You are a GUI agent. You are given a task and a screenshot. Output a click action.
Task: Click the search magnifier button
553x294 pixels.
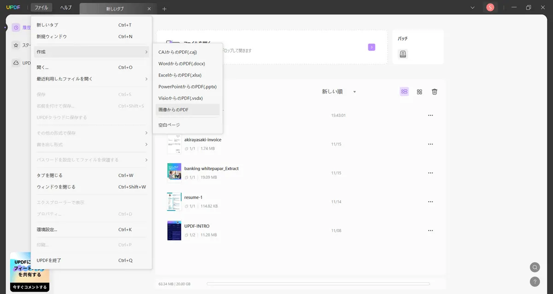click(535, 267)
